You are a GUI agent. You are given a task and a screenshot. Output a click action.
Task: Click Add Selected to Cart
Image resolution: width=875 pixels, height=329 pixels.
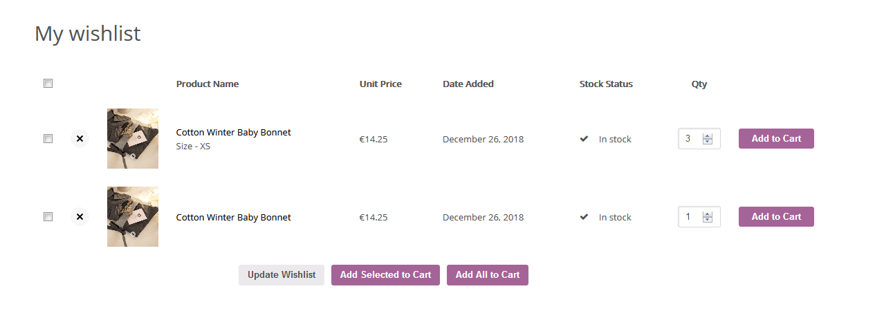coord(385,275)
